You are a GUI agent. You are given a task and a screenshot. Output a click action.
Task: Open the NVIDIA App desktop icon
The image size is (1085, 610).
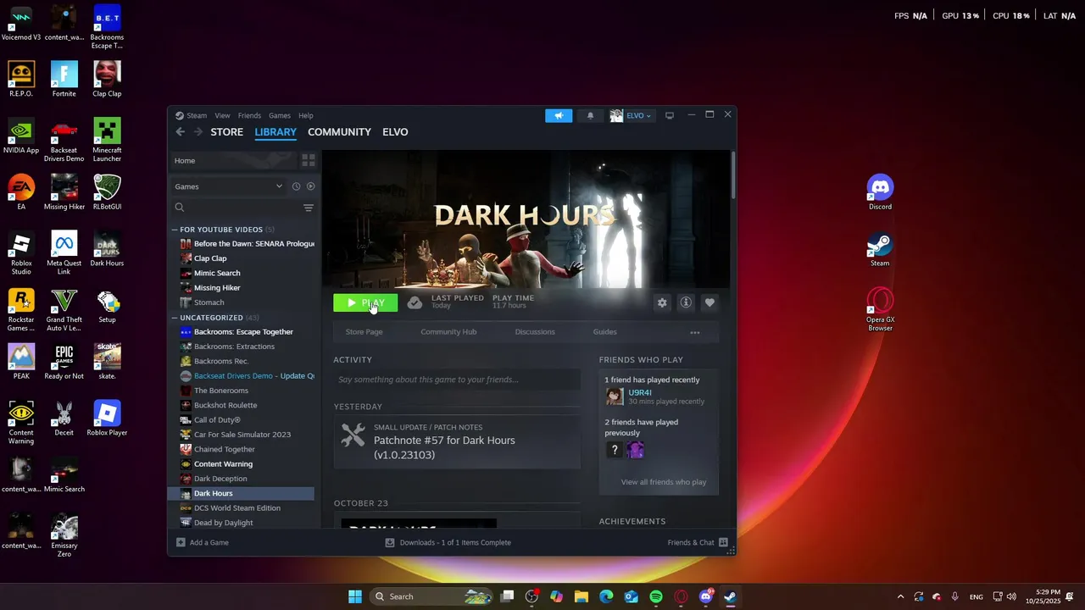[x=21, y=136]
